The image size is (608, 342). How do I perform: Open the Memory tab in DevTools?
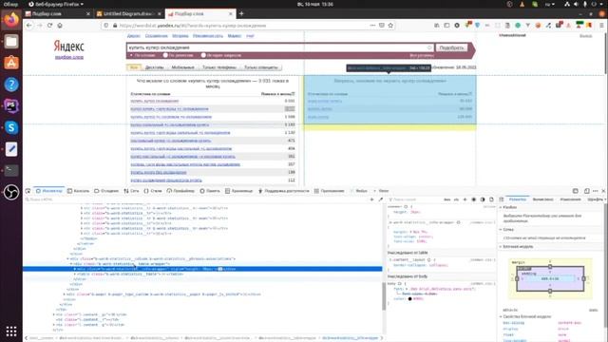click(210, 191)
